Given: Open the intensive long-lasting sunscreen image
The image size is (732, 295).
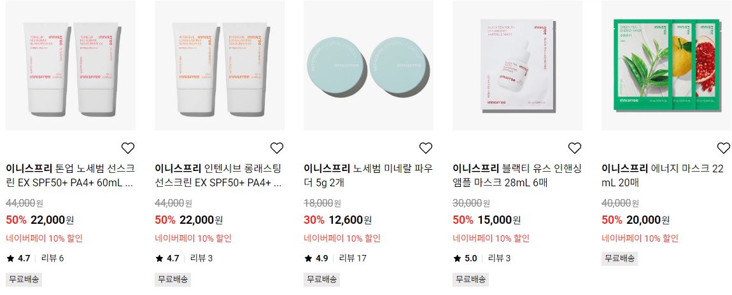Looking at the screenshot, I should click(220, 65).
